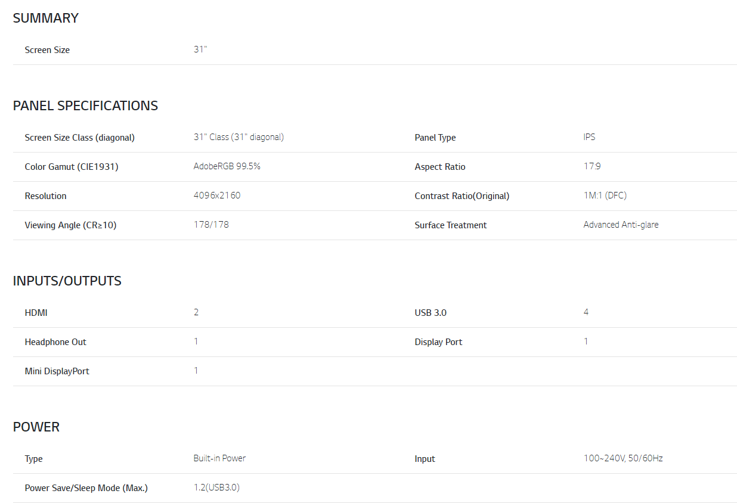Click the 17:9 aspect ratio value
This screenshot has width=737, height=503.
click(x=592, y=166)
